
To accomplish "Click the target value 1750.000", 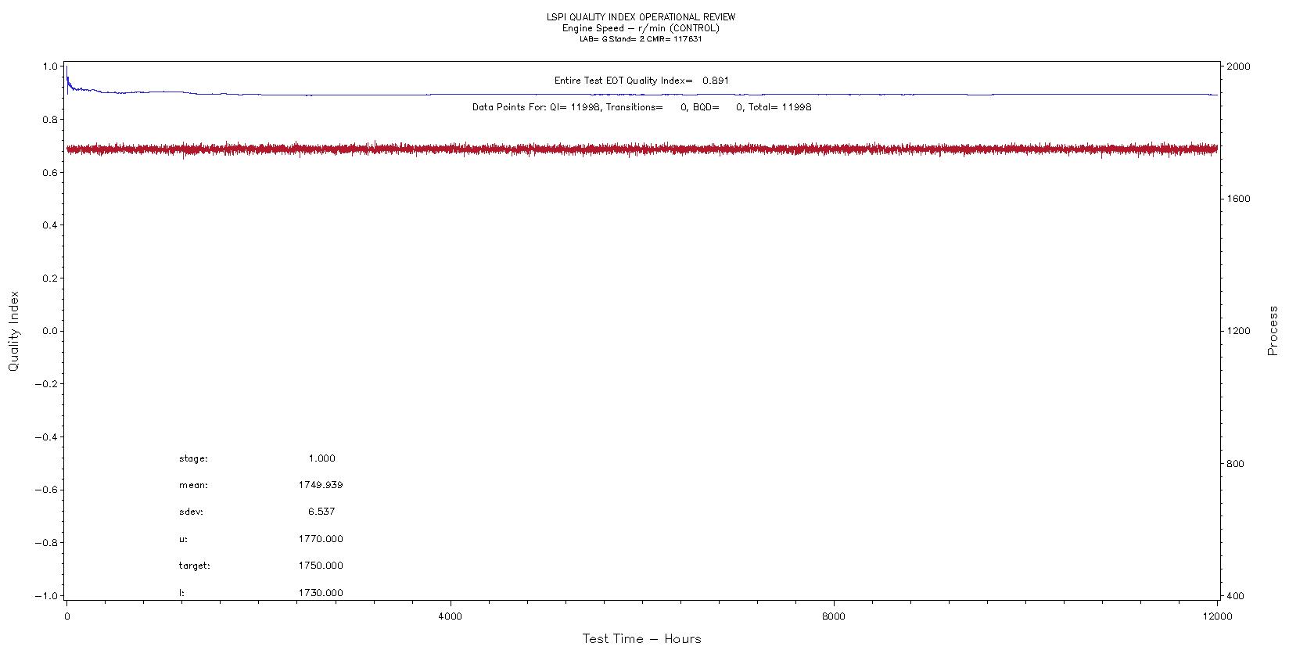I will (321, 566).
